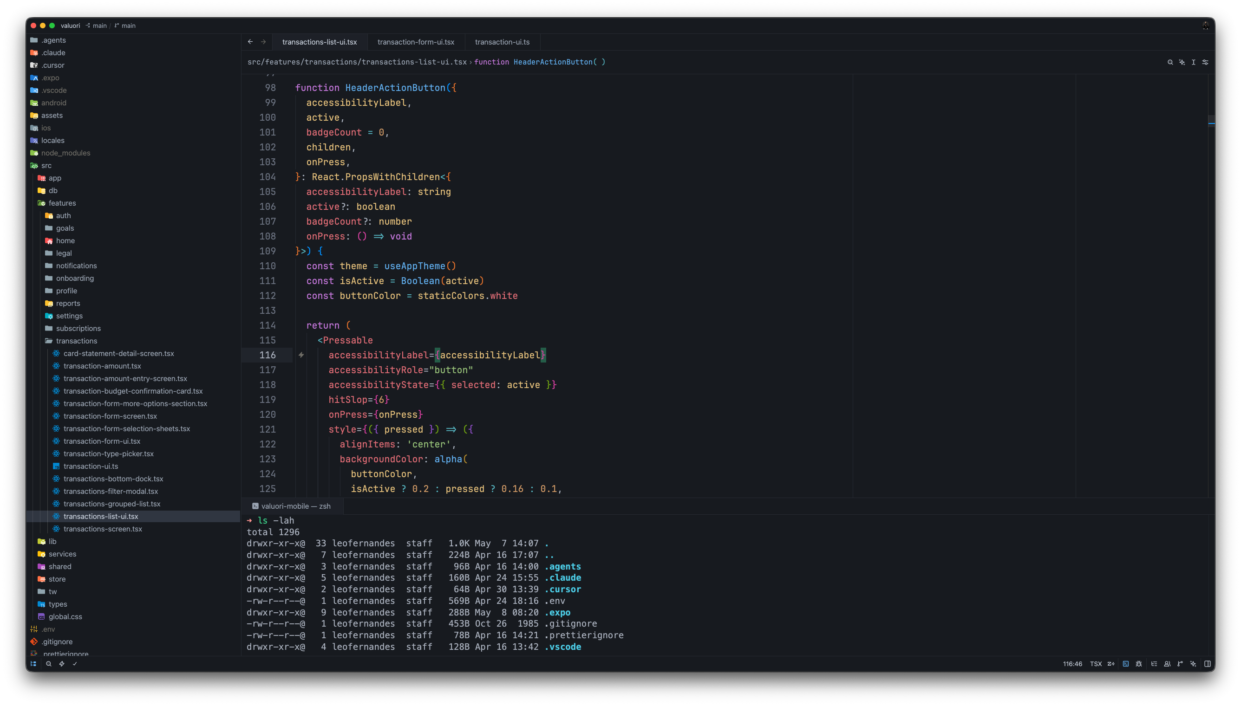Click line number 109 in the gutter
Viewport: 1241px width, 706px height.
[x=268, y=251]
